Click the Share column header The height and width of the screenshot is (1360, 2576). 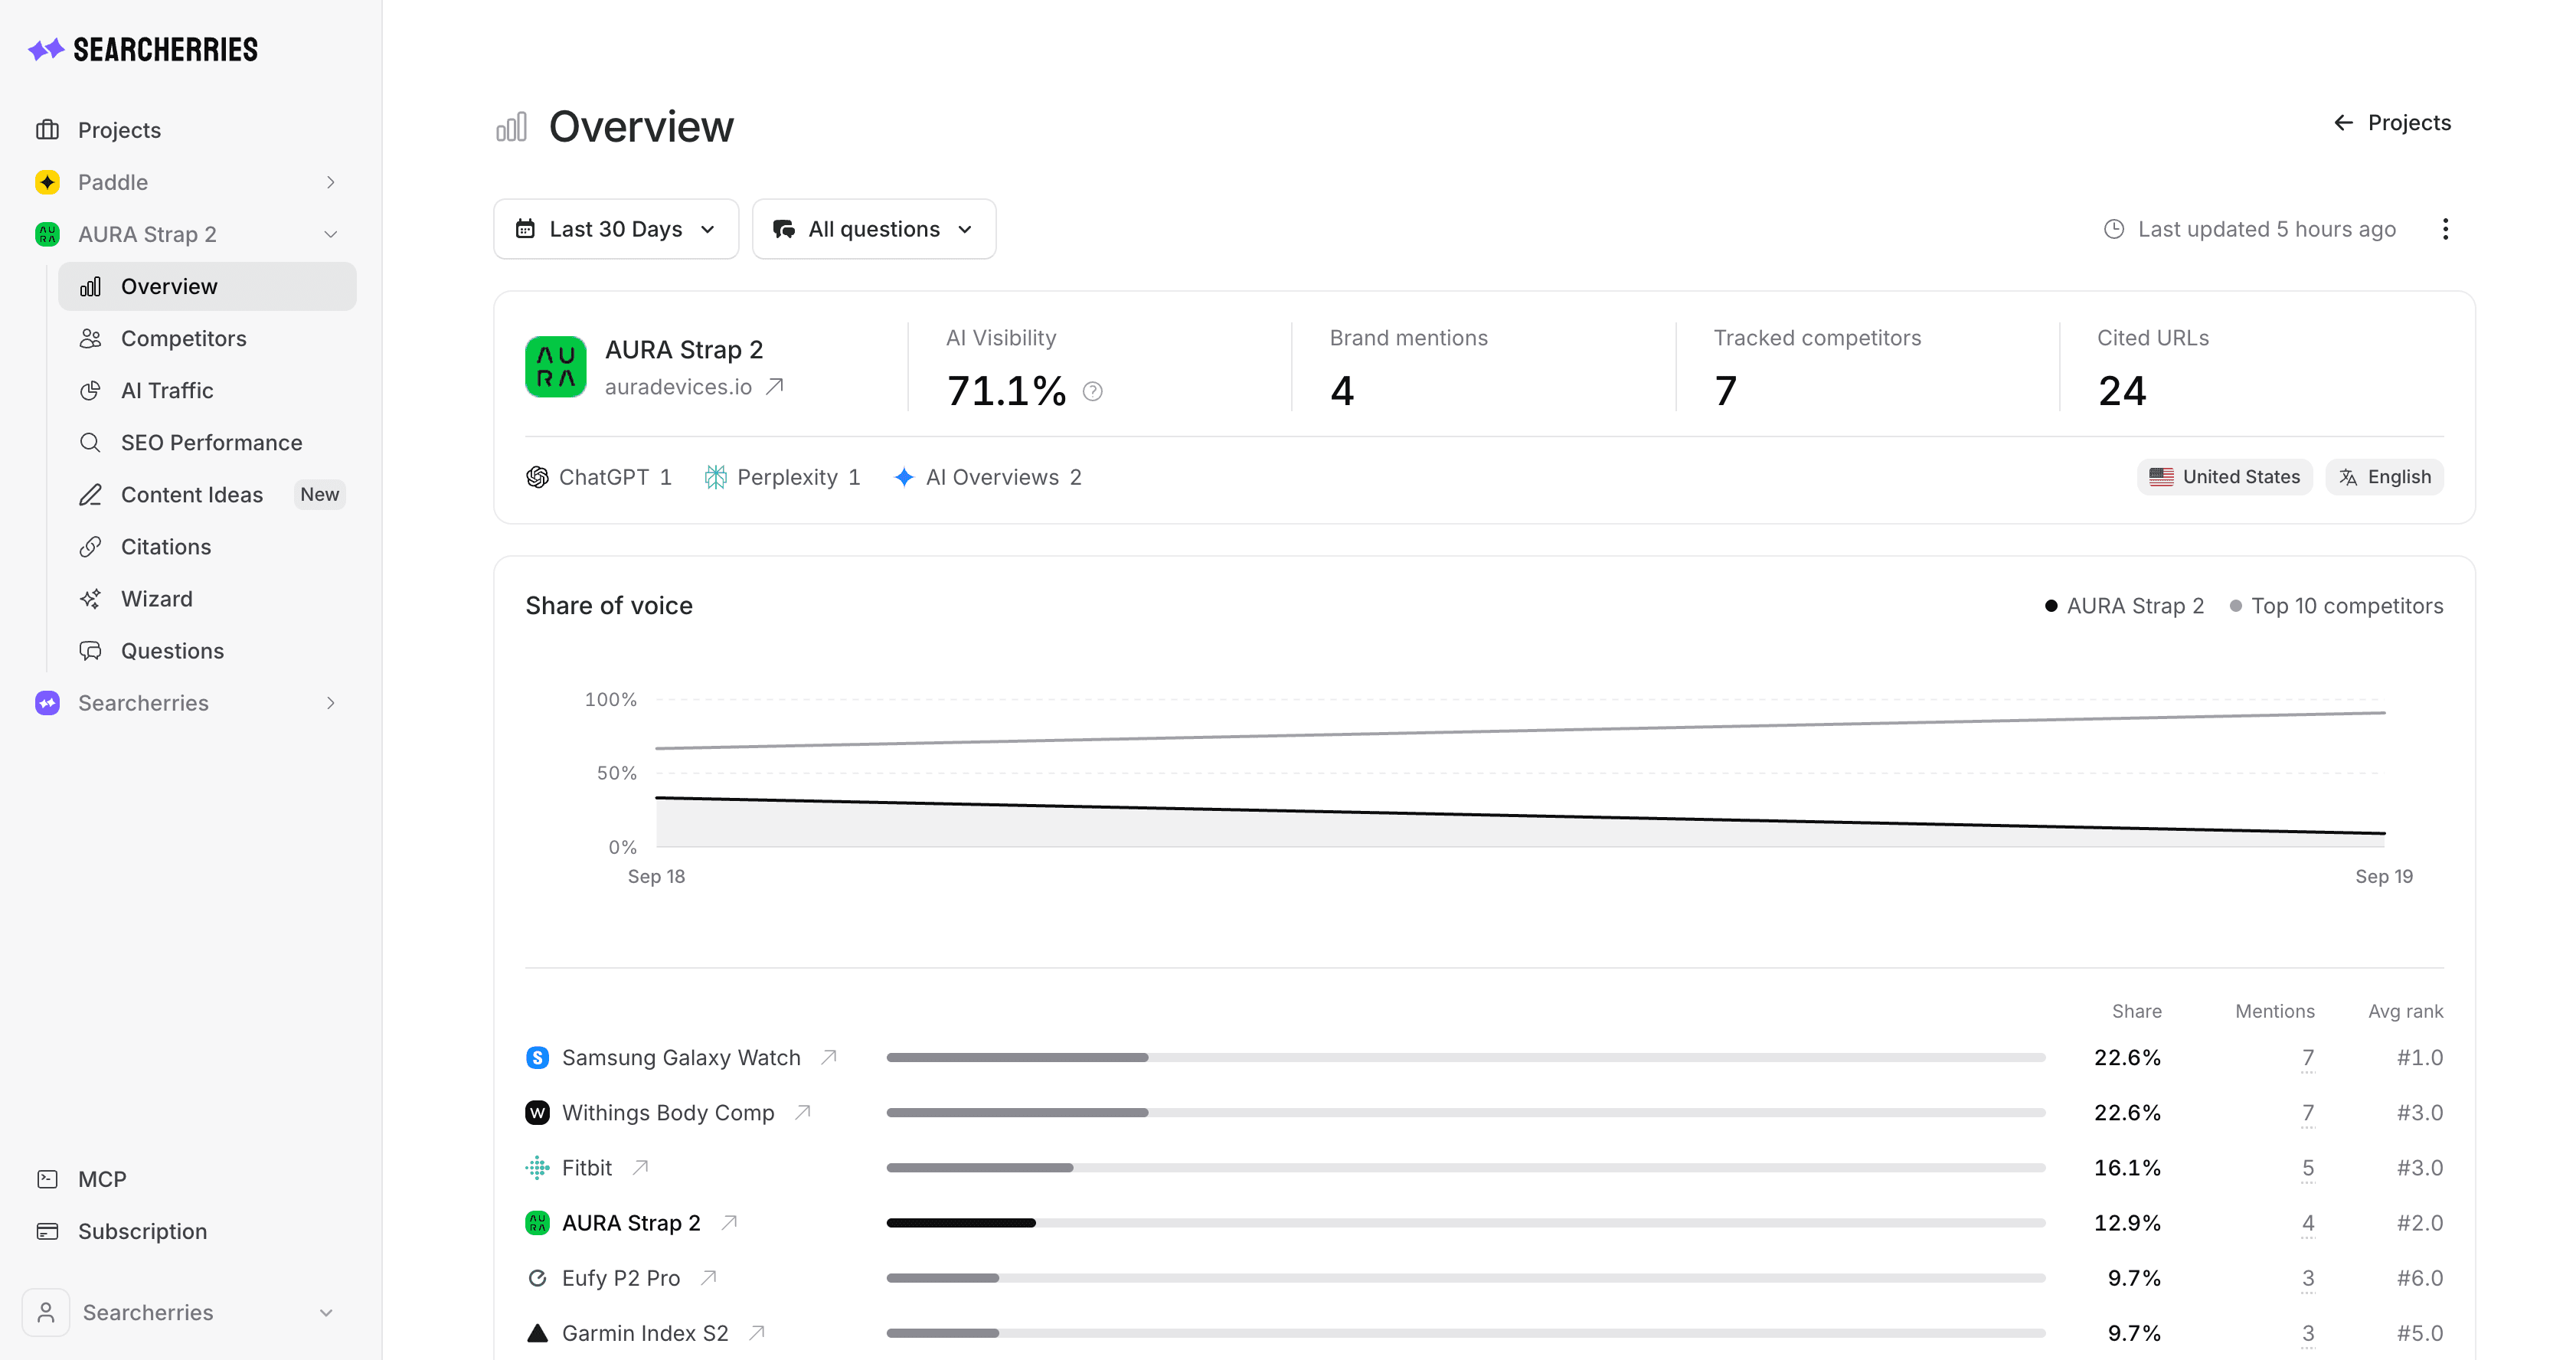coord(2136,1011)
